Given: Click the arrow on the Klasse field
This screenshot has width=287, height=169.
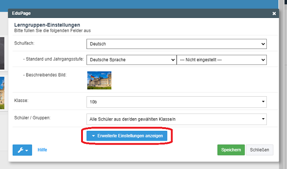Looking at the screenshot, I should [263, 102].
